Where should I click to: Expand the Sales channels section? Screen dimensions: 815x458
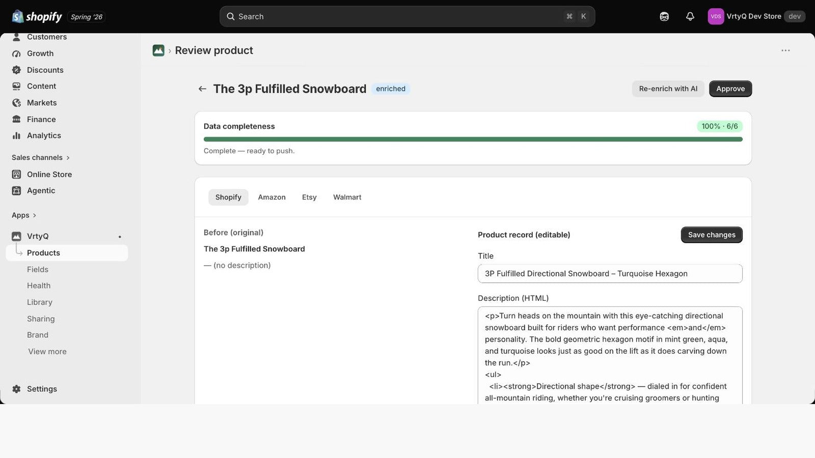(x=41, y=157)
